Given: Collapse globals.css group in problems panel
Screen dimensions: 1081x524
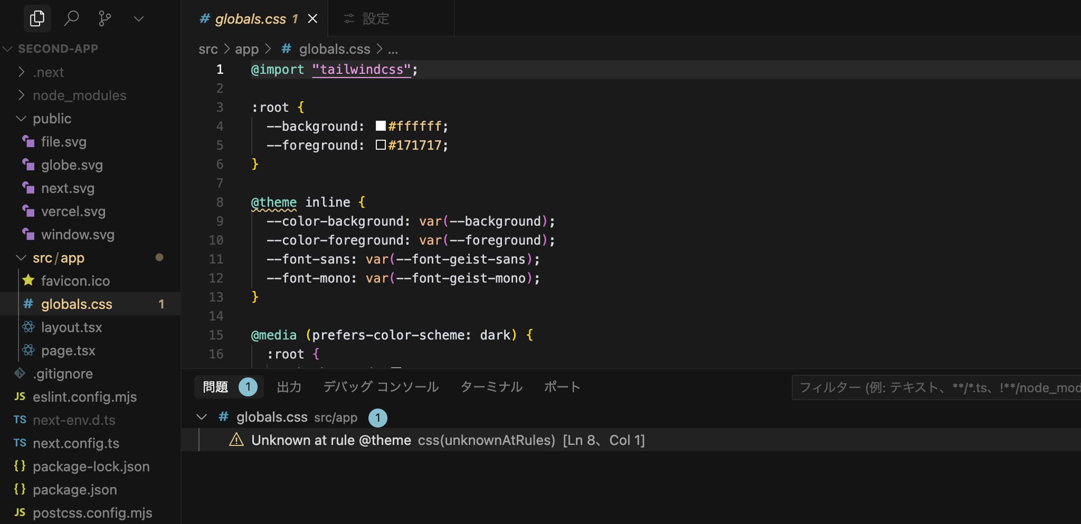Looking at the screenshot, I should pos(202,417).
